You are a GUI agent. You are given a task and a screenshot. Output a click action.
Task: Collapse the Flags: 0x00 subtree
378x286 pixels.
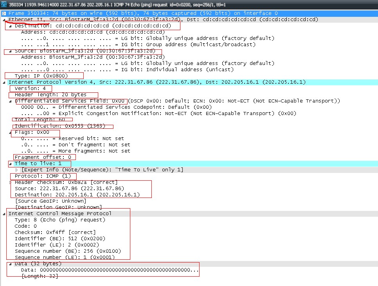click(9, 132)
